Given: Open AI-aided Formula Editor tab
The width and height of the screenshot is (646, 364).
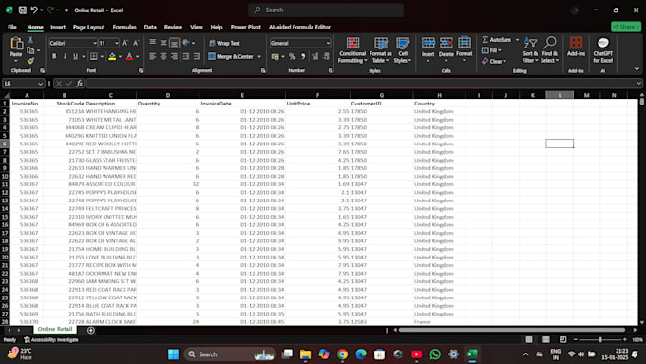Looking at the screenshot, I should [299, 28].
